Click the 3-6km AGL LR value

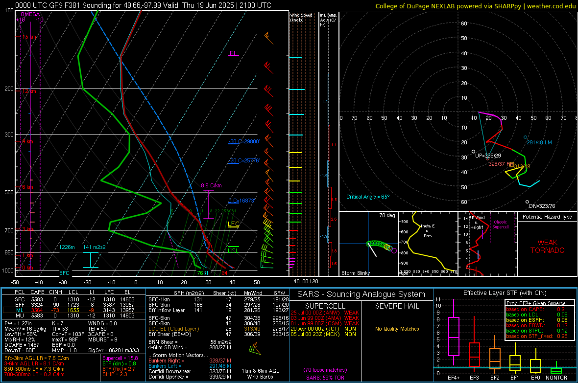pos(34,363)
